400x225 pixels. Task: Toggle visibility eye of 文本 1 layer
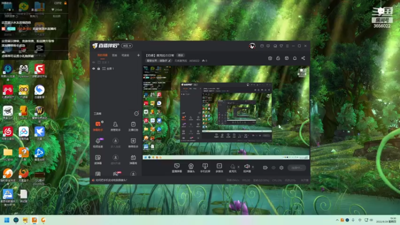93,62
